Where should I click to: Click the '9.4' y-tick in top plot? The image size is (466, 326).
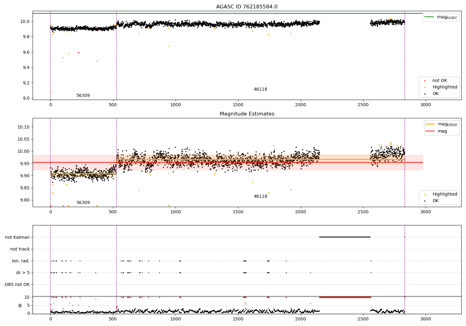[x=26, y=67]
